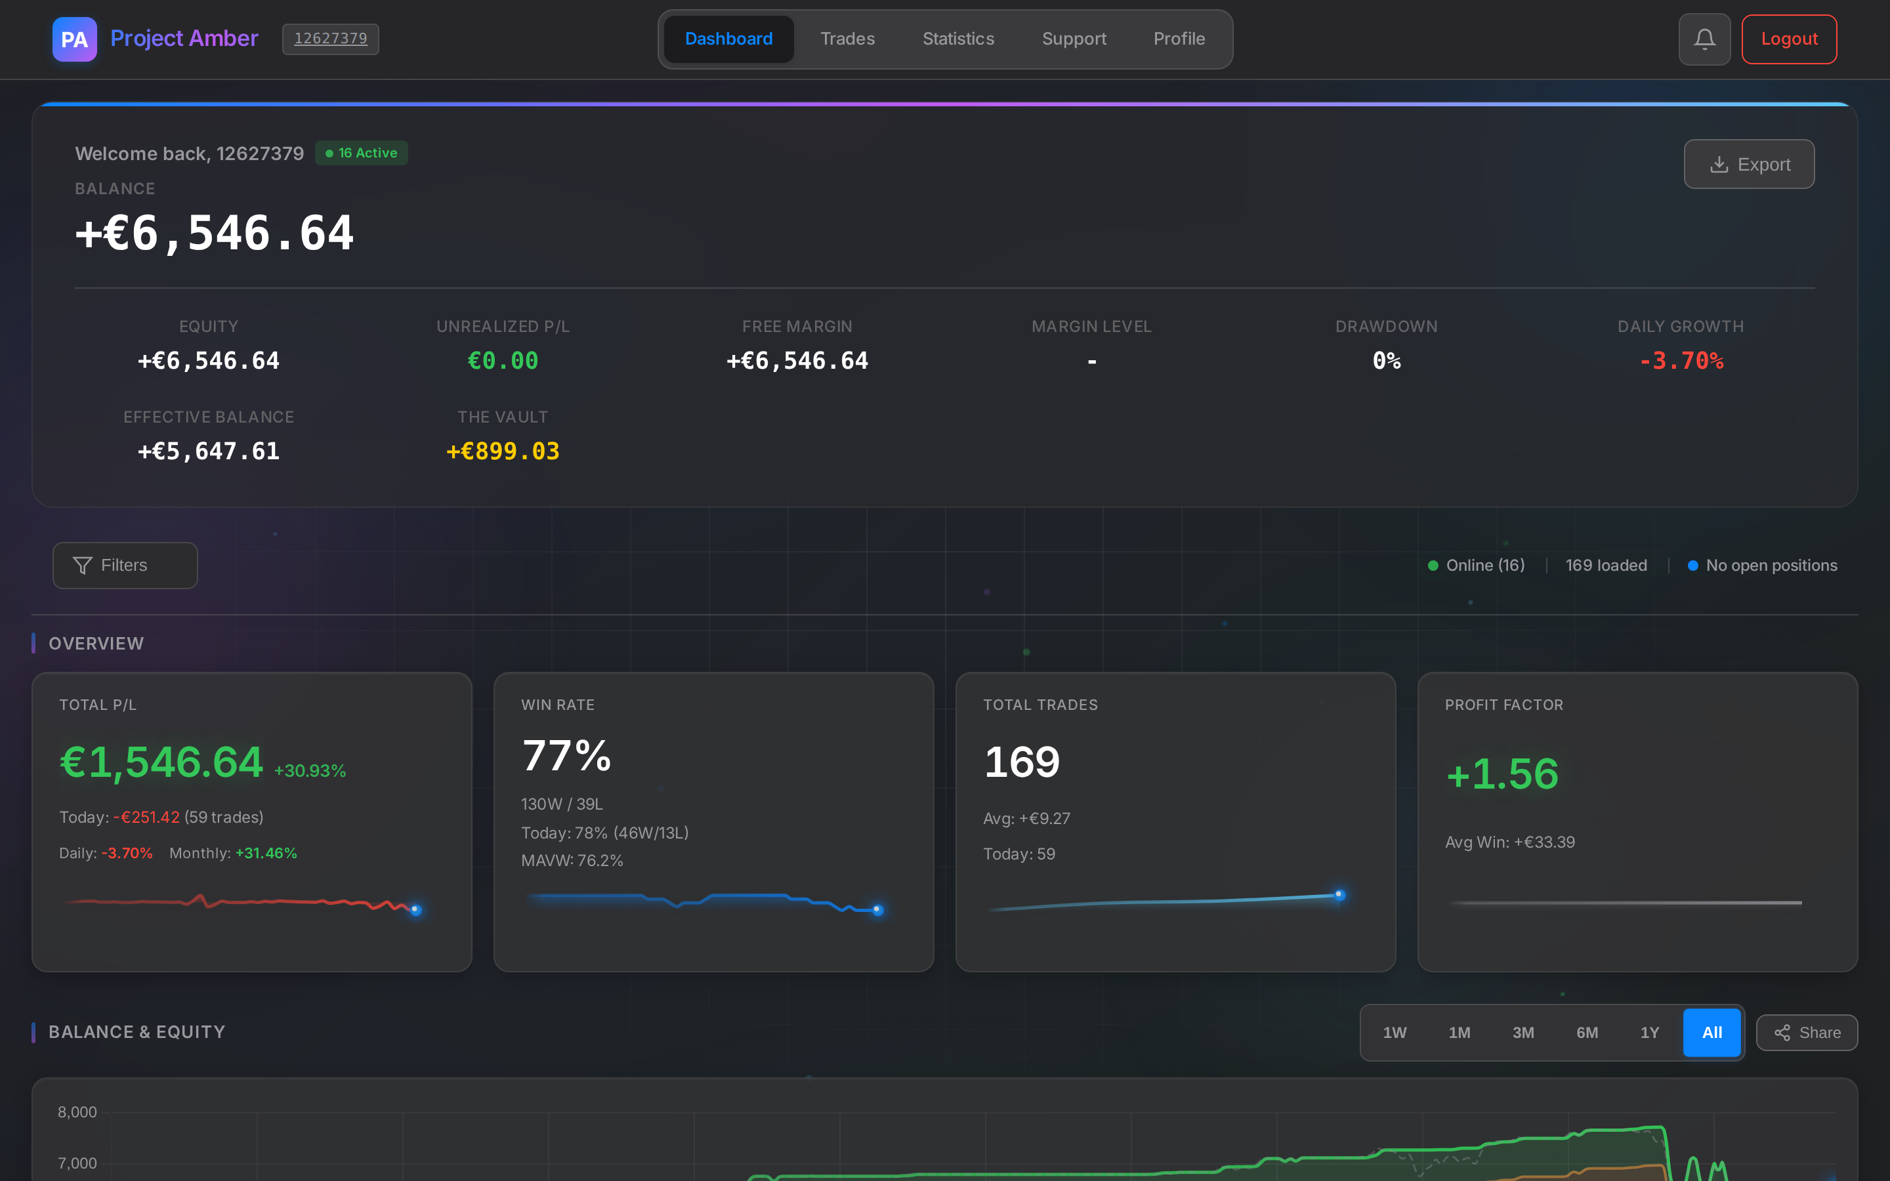Screen dimensions: 1890x1181
Task: Click the Logout button
Action: click(1788, 38)
